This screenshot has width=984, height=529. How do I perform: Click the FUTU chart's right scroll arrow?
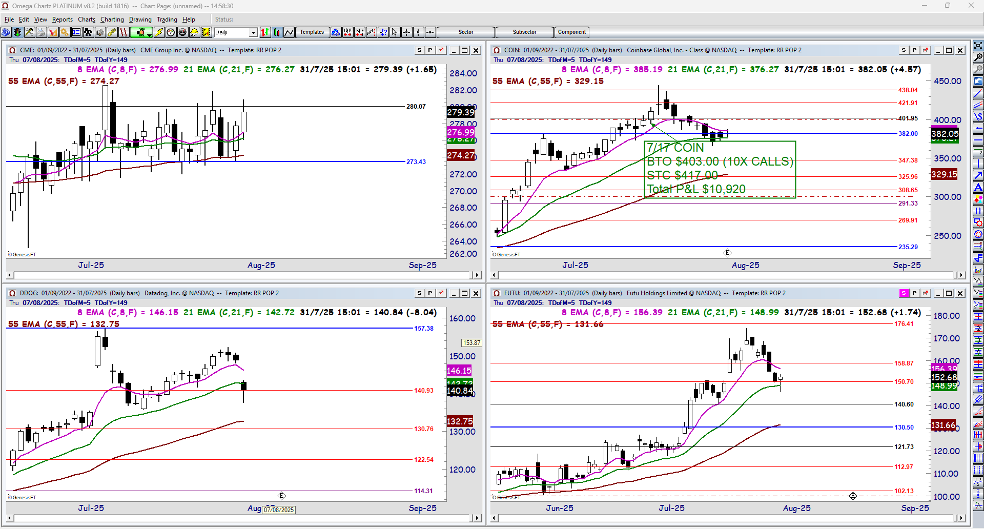coord(961,518)
